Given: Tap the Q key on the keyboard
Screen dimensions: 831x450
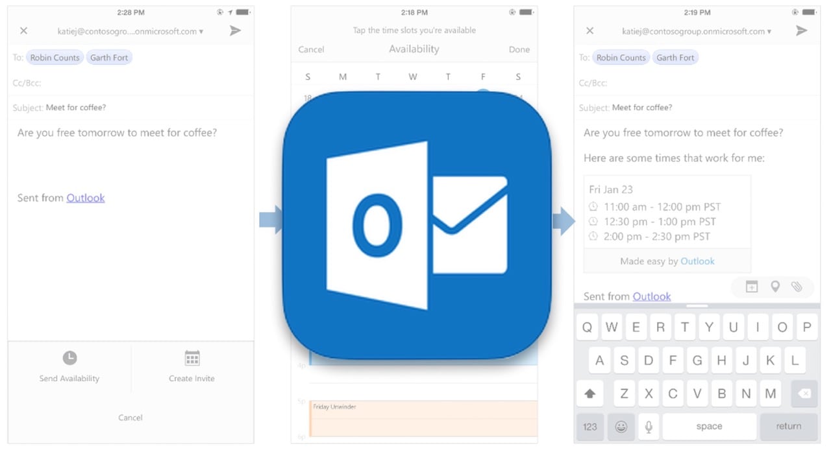Looking at the screenshot, I should click(x=587, y=327).
